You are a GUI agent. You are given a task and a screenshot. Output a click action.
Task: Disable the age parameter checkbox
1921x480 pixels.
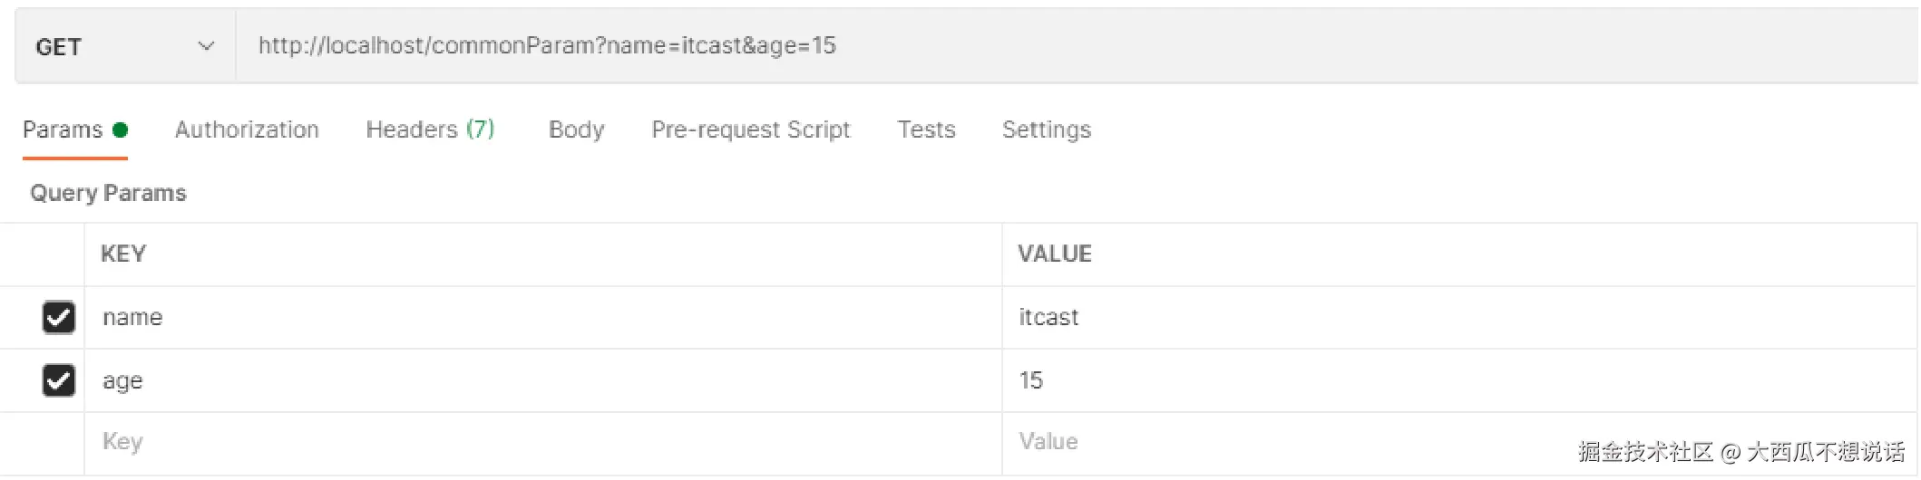coord(59,380)
